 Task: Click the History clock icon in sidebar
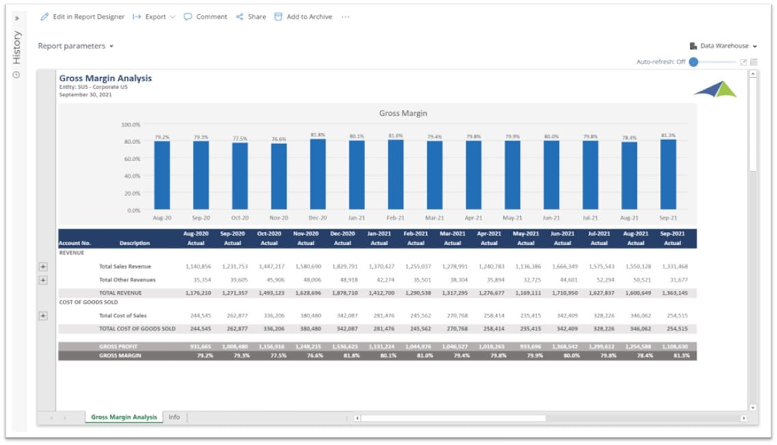(x=16, y=74)
